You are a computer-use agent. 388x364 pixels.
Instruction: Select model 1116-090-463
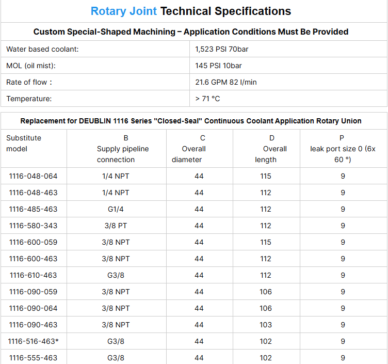pyautogui.click(x=33, y=325)
